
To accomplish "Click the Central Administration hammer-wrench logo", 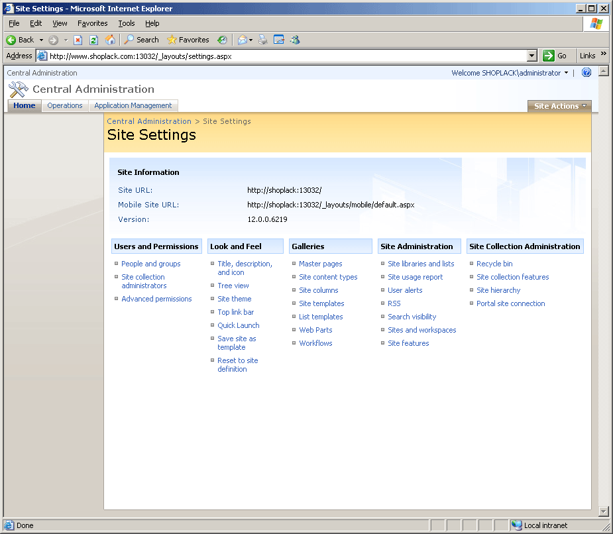I will (x=18, y=89).
